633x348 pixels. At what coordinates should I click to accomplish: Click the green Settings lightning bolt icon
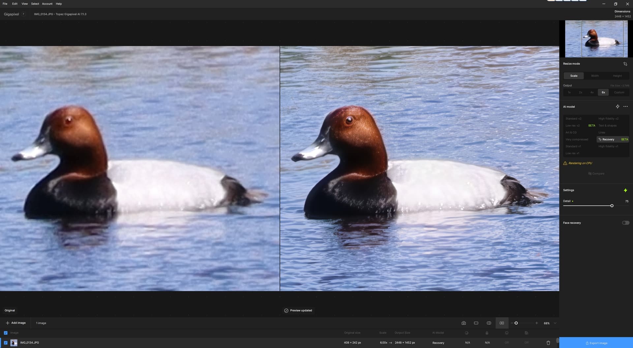pyautogui.click(x=625, y=190)
